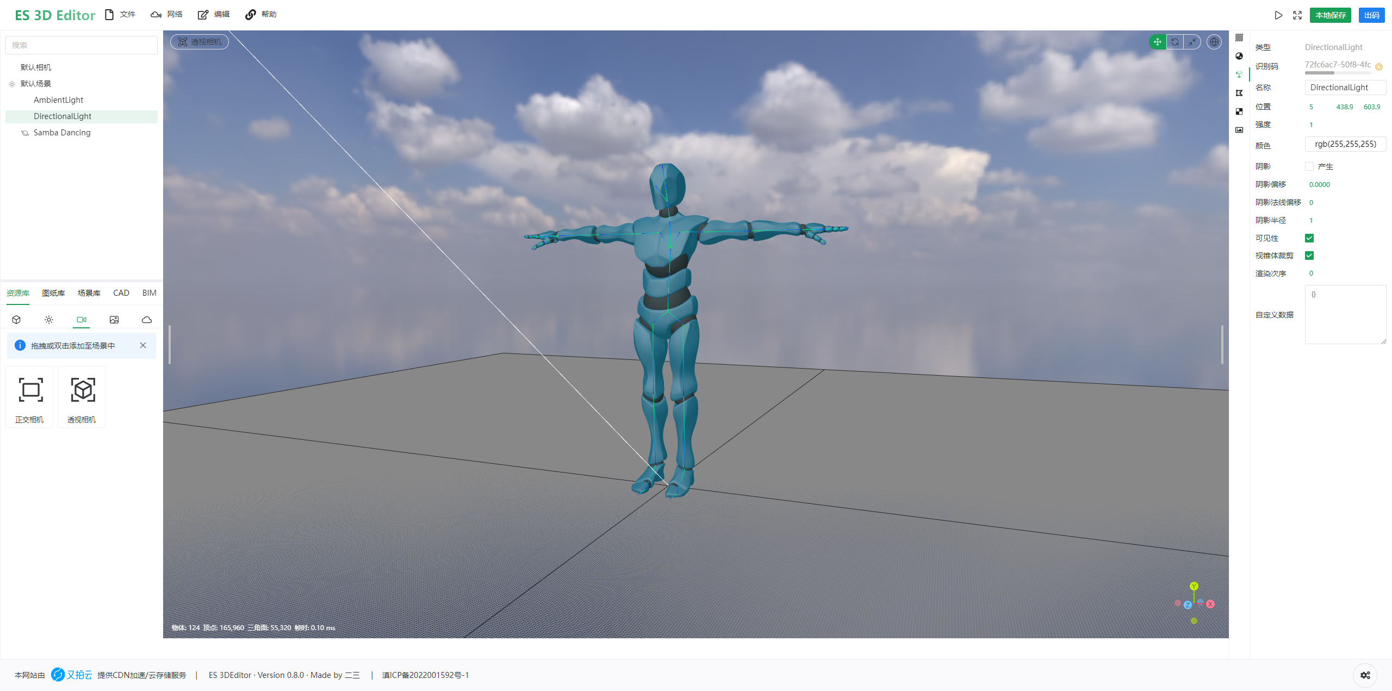Click the 强度 intensity value 1
The width and height of the screenshot is (1392, 691).
[1311, 124]
